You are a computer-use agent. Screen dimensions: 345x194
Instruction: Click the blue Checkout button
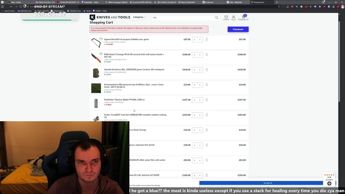[238, 29]
